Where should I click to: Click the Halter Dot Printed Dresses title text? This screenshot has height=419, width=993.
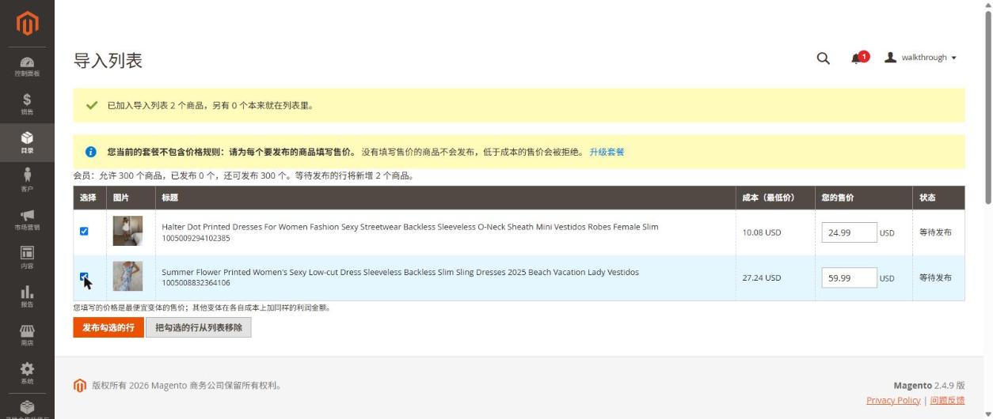pyautogui.click(x=409, y=227)
